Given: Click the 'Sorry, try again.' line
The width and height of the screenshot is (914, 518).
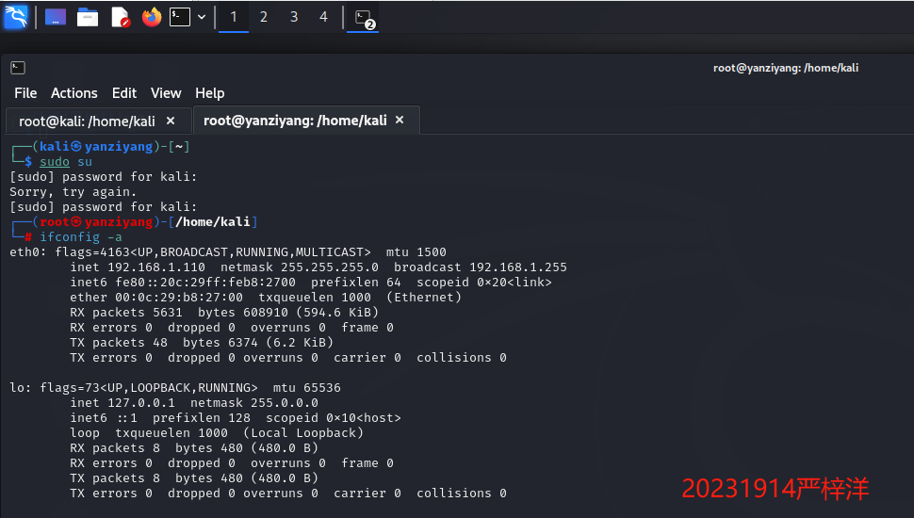Looking at the screenshot, I should pos(73,192).
